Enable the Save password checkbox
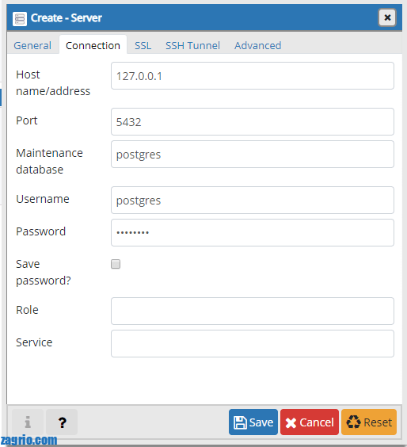Image resolution: width=407 pixels, height=447 pixels. [116, 264]
